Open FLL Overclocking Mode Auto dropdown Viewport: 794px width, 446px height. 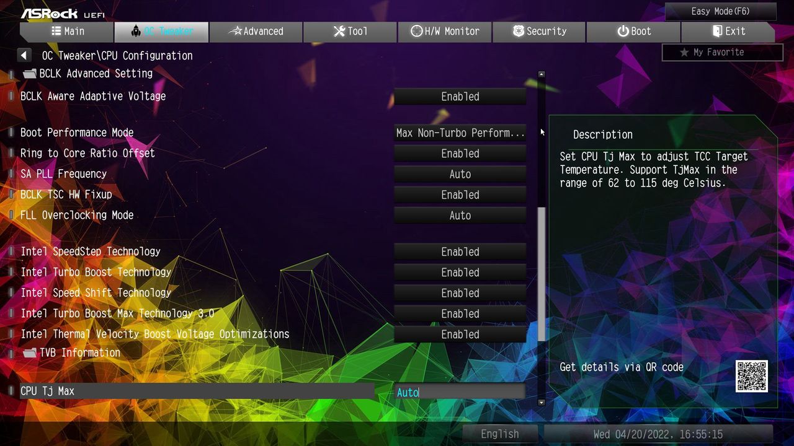point(460,216)
